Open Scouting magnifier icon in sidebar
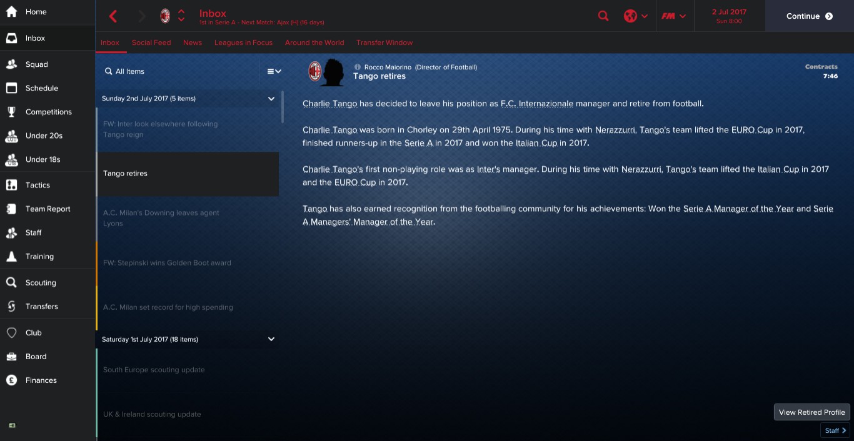The width and height of the screenshot is (854, 441). click(11, 282)
